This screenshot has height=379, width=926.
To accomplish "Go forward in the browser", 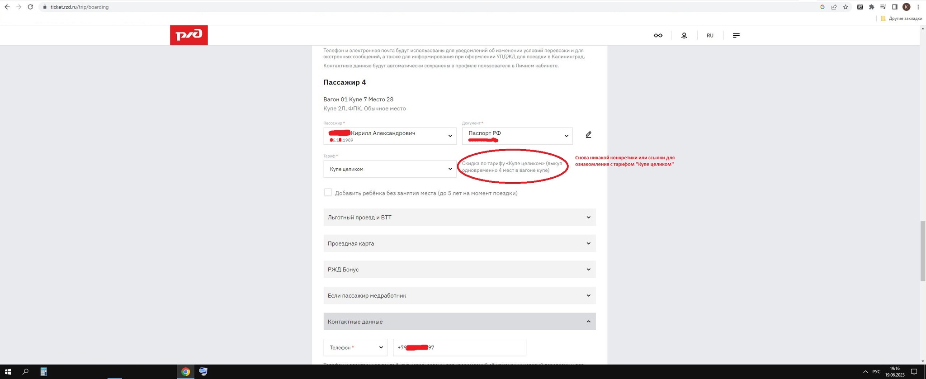I will click(19, 7).
